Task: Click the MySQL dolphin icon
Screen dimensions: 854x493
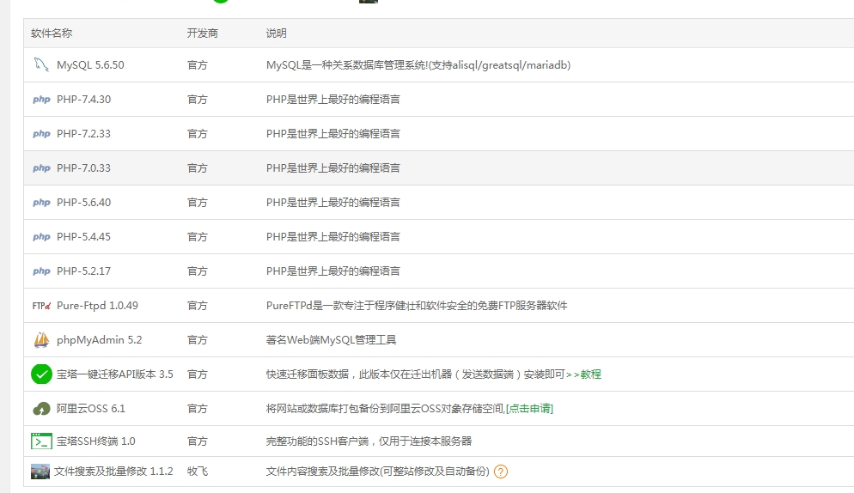Action: tap(41, 64)
